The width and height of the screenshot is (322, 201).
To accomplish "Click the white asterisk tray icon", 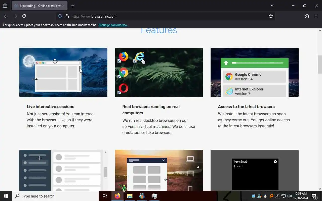I will click(x=277, y=196).
